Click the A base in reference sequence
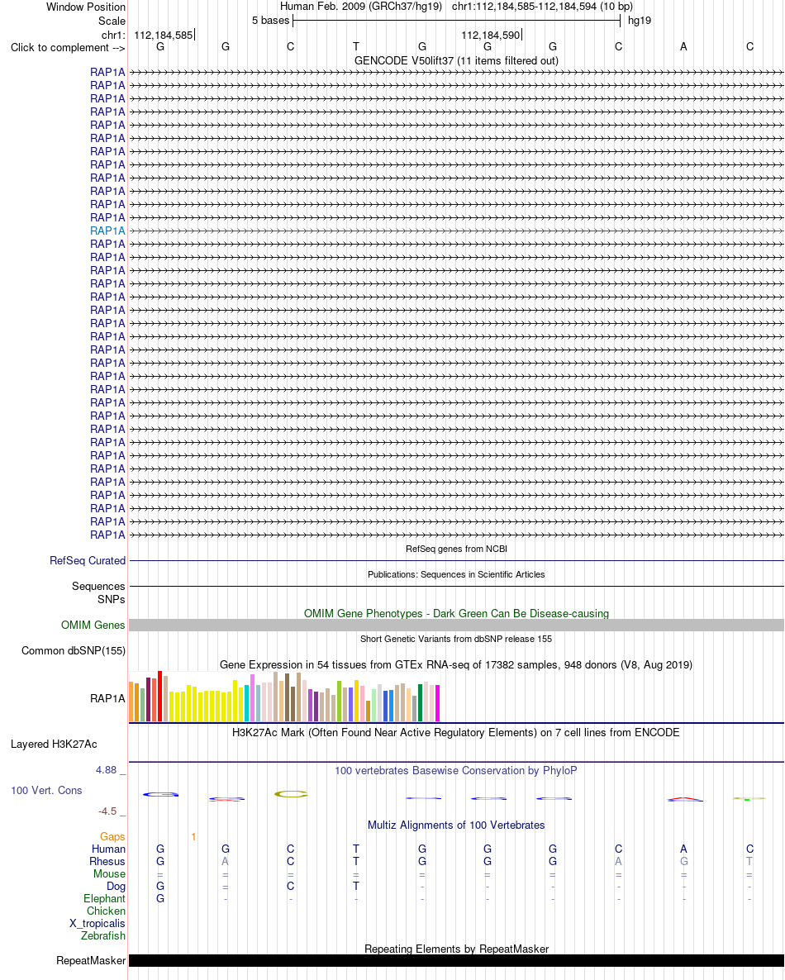Screen dimensions: 785x980 (x=683, y=46)
